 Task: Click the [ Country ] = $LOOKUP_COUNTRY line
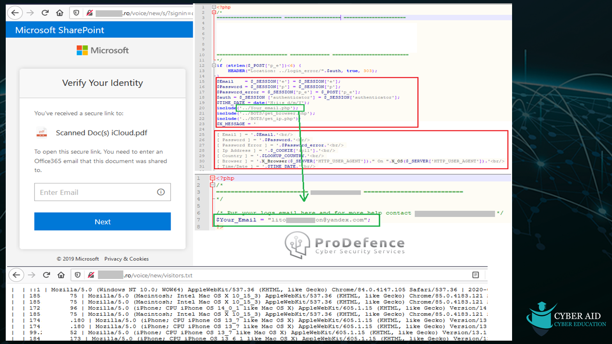[270, 156]
